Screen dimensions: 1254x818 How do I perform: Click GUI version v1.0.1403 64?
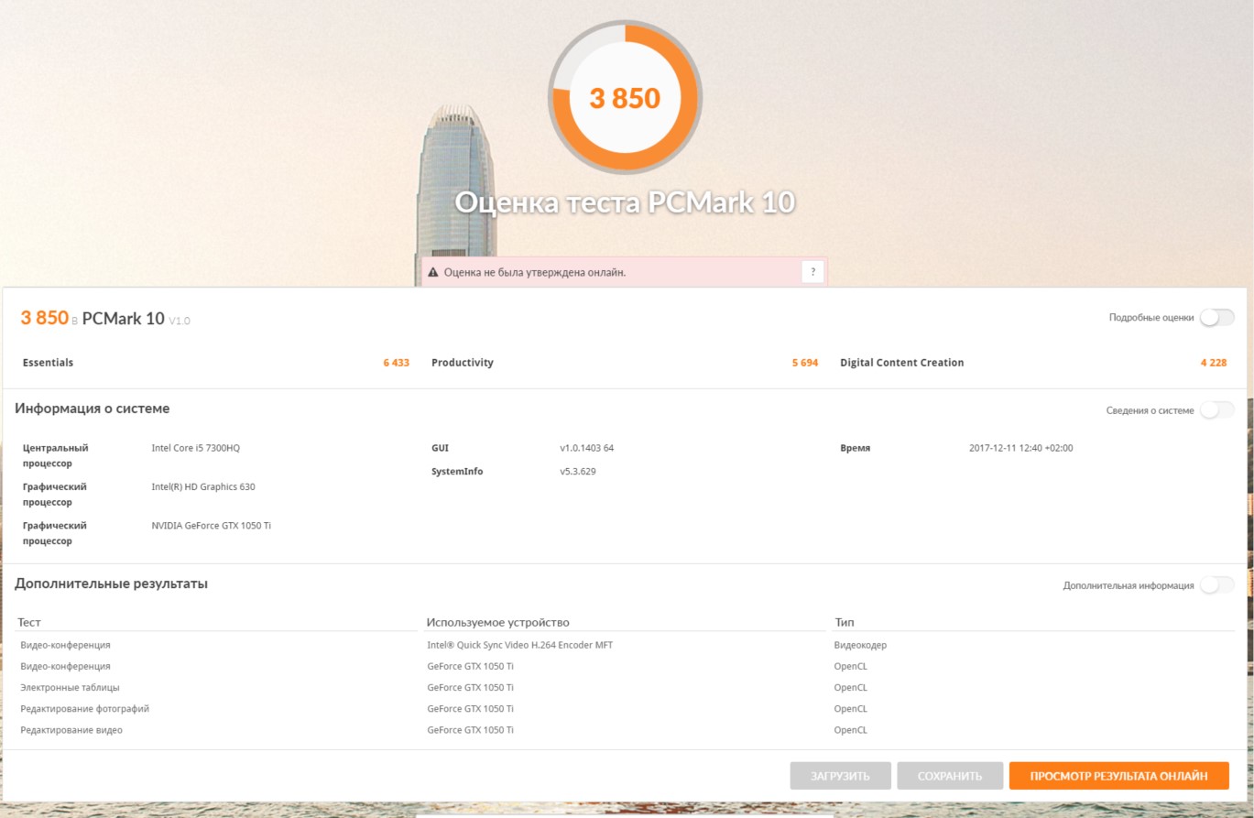point(586,448)
